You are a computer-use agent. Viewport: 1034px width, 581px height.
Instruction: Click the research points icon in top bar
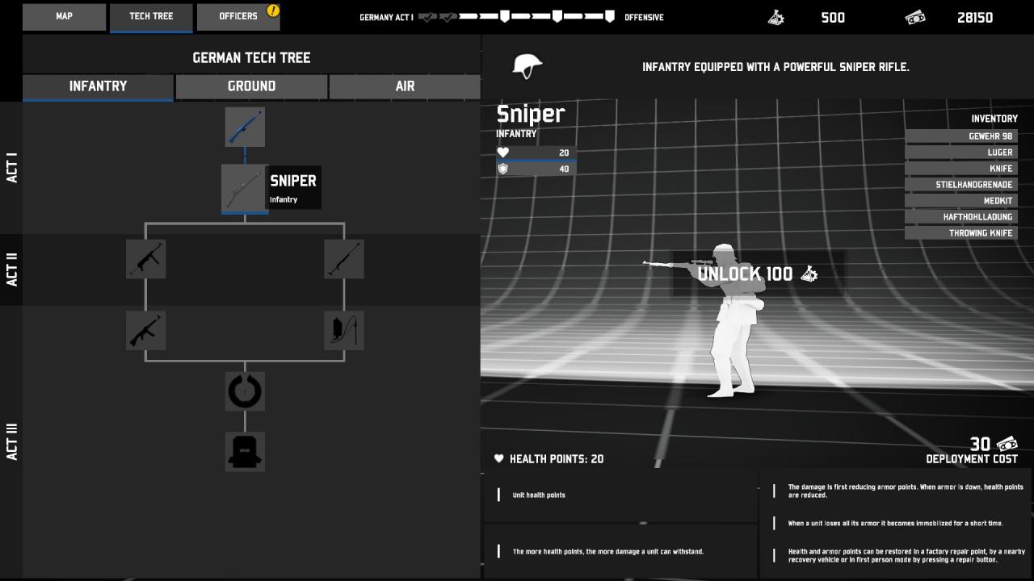pyautogui.click(x=776, y=17)
